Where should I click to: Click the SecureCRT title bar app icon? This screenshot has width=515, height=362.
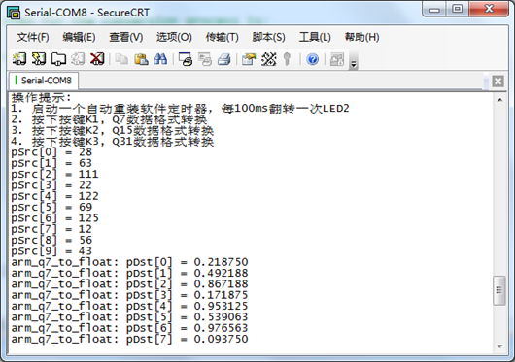pos(14,13)
